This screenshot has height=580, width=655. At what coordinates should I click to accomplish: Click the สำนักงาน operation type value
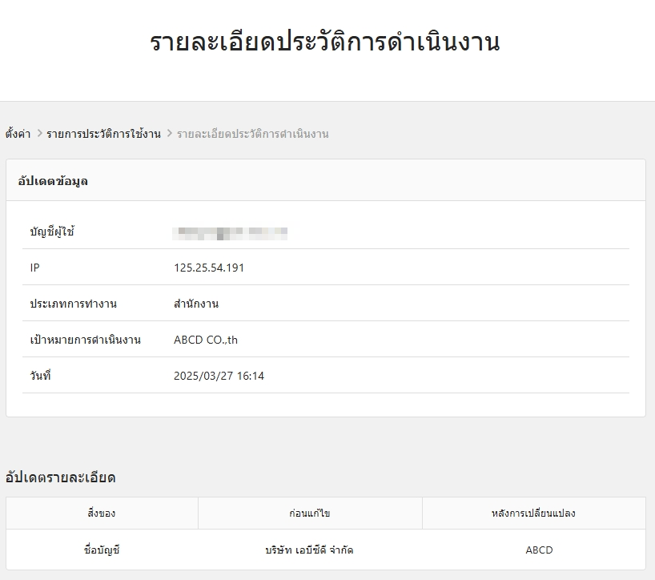pos(196,304)
